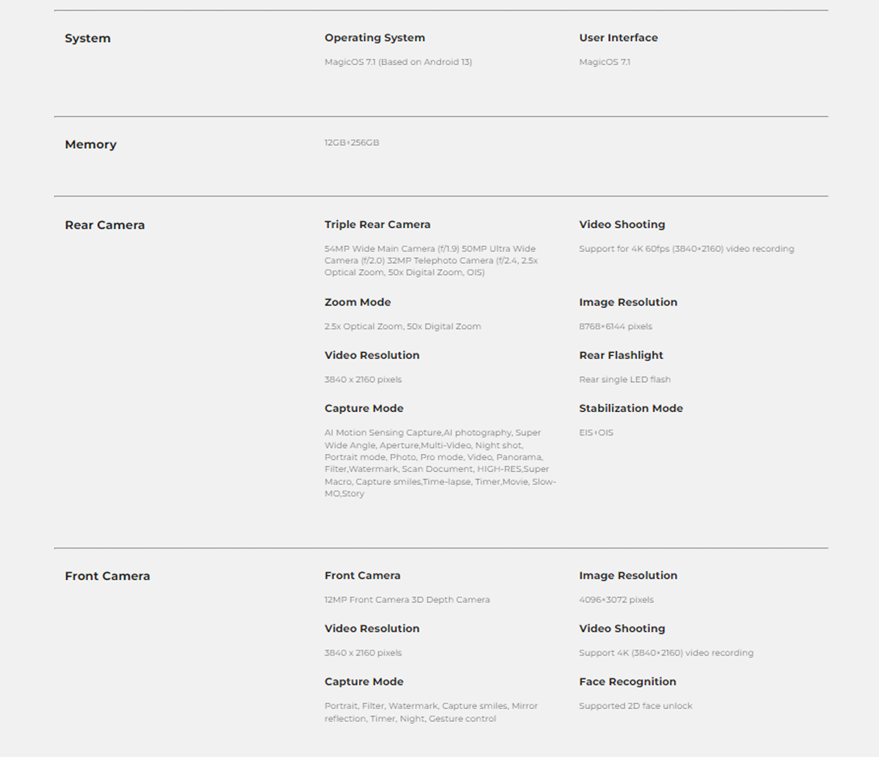Select Supported 2D face unlock text

[635, 706]
